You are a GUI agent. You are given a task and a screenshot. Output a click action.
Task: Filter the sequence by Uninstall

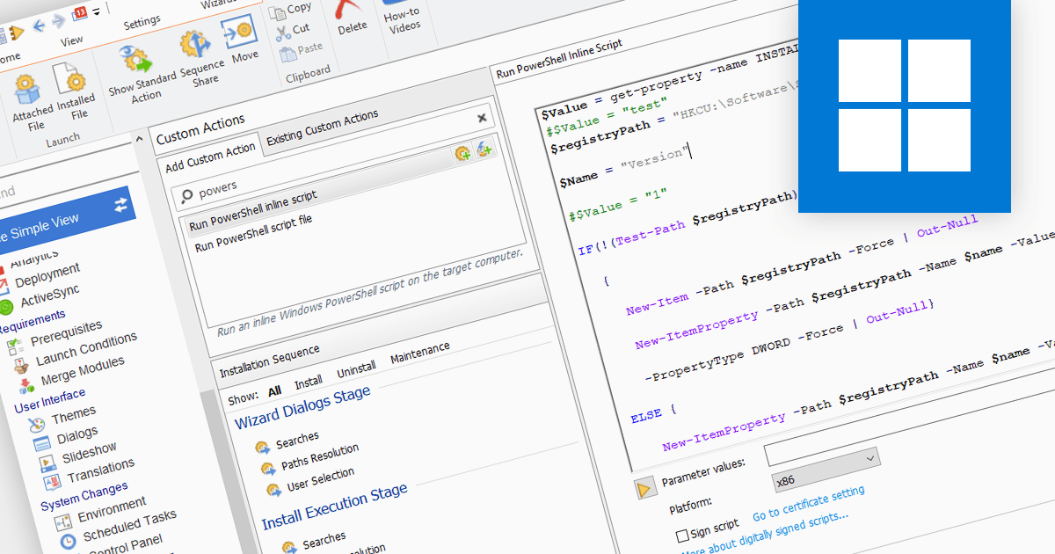pos(356,370)
